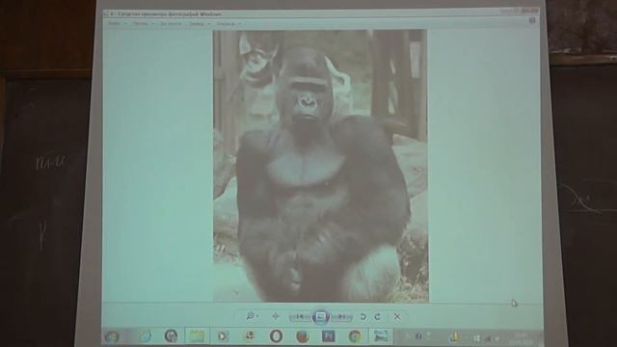Viewport: 617px width, 347px height.
Task: Go to the previous photo
Action: 300,316
